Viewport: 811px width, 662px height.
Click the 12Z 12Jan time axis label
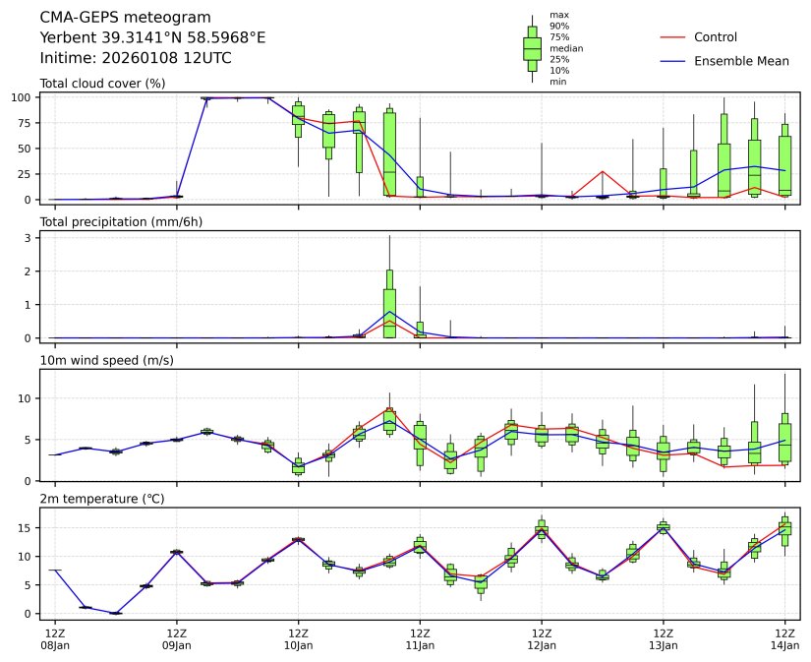click(x=542, y=638)
